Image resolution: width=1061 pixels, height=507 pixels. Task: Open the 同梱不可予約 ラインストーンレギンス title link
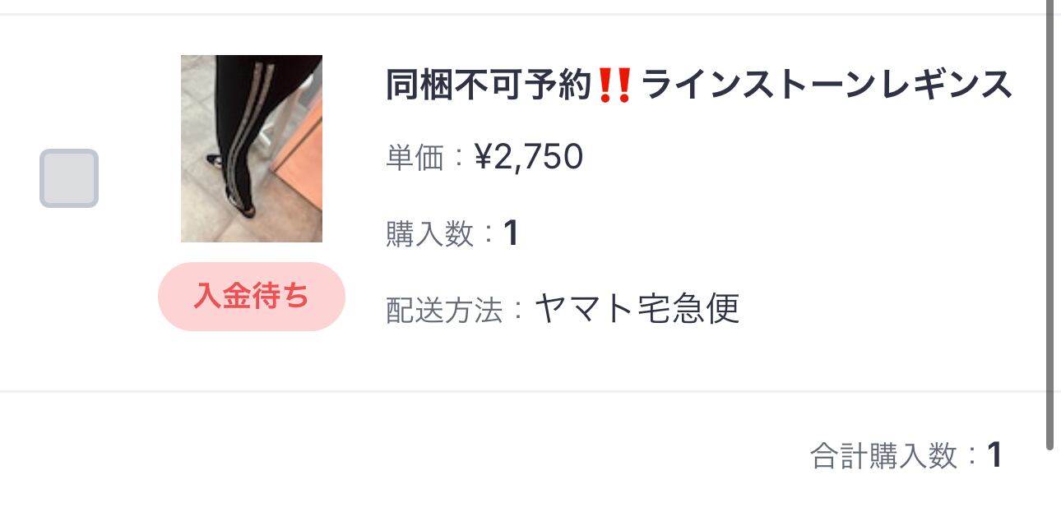699,85
